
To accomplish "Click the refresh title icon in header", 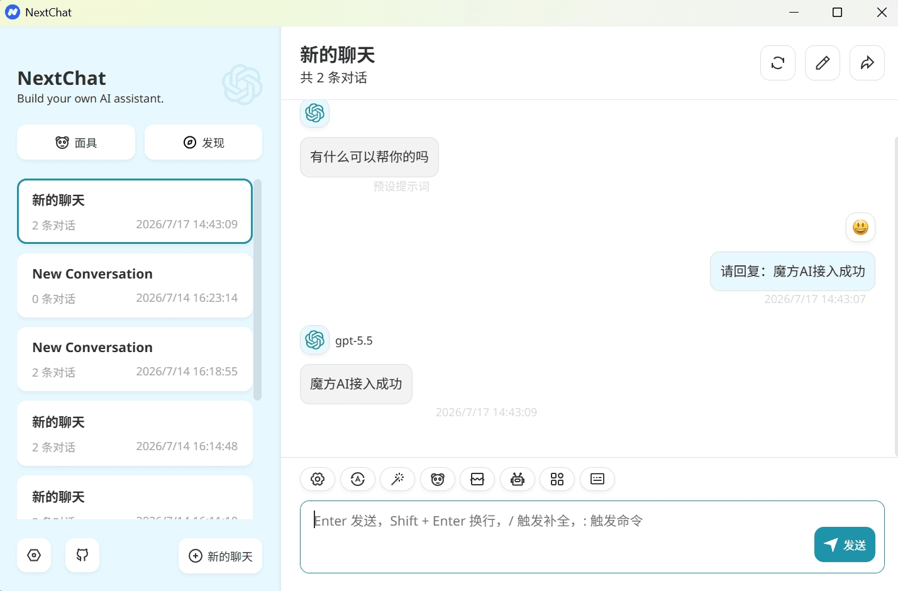I will 778,63.
